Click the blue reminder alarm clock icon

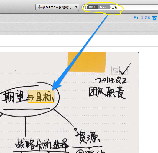[x=154, y=18]
